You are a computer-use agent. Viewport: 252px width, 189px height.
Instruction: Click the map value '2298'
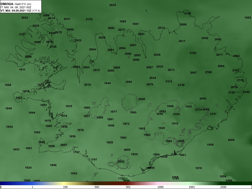click(229, 181)
